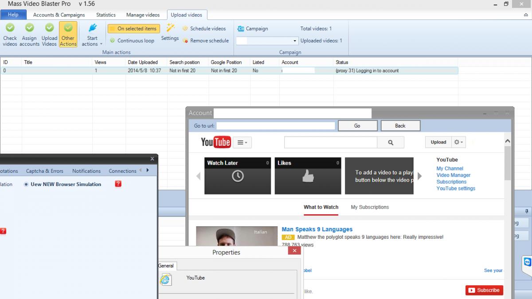Click the TeamViewer icon at the right edge
The width and height of the screenshot is (532, 299).
527,262
